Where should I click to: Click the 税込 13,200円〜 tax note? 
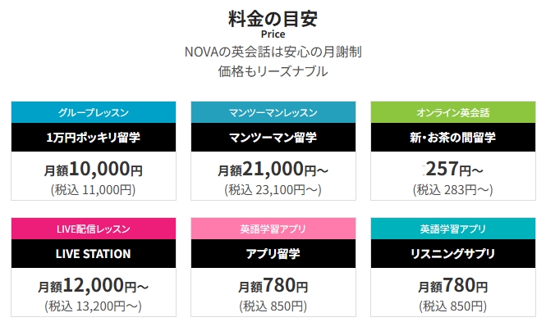(94, 307)
